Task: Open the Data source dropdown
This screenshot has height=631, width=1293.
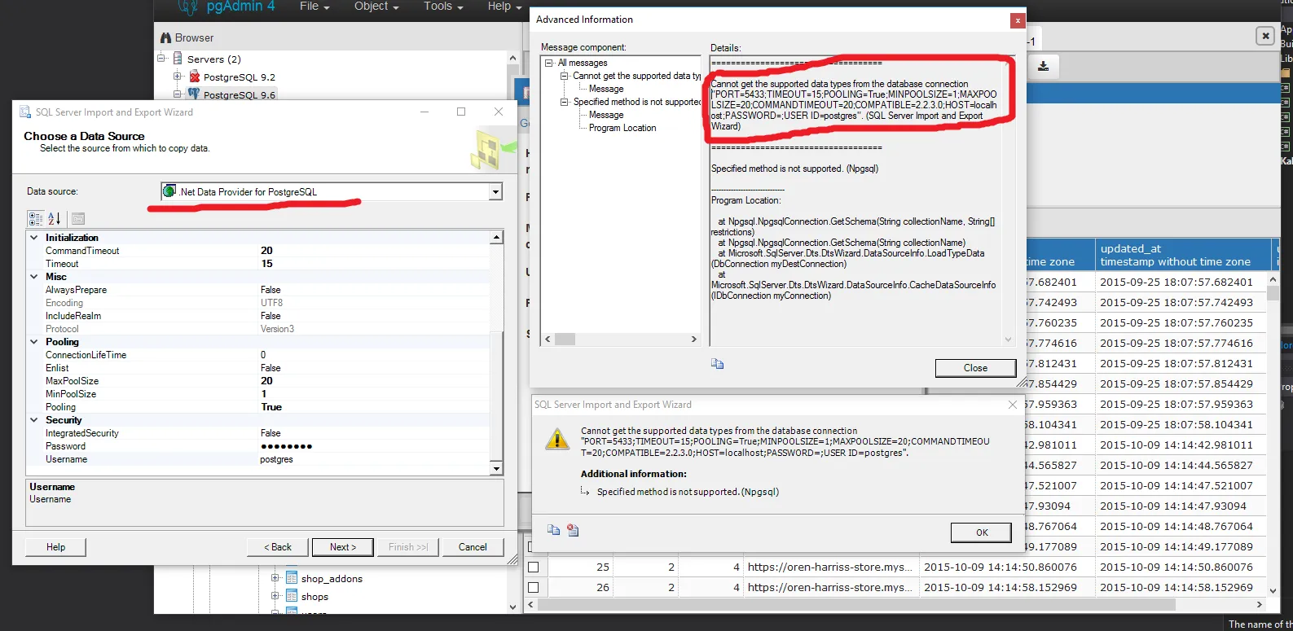Action: [495, 192]
